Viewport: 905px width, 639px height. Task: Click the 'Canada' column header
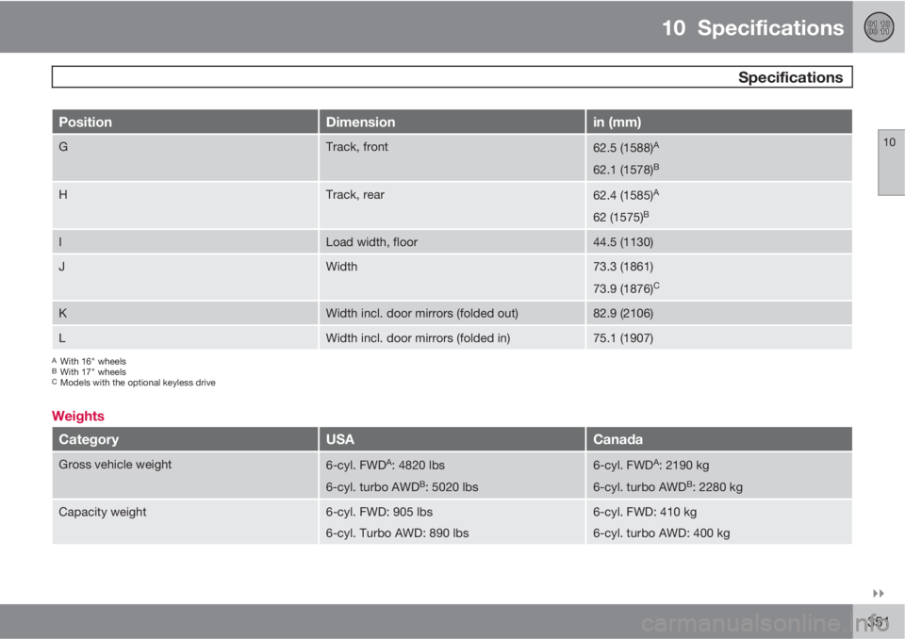coord(719,439)
